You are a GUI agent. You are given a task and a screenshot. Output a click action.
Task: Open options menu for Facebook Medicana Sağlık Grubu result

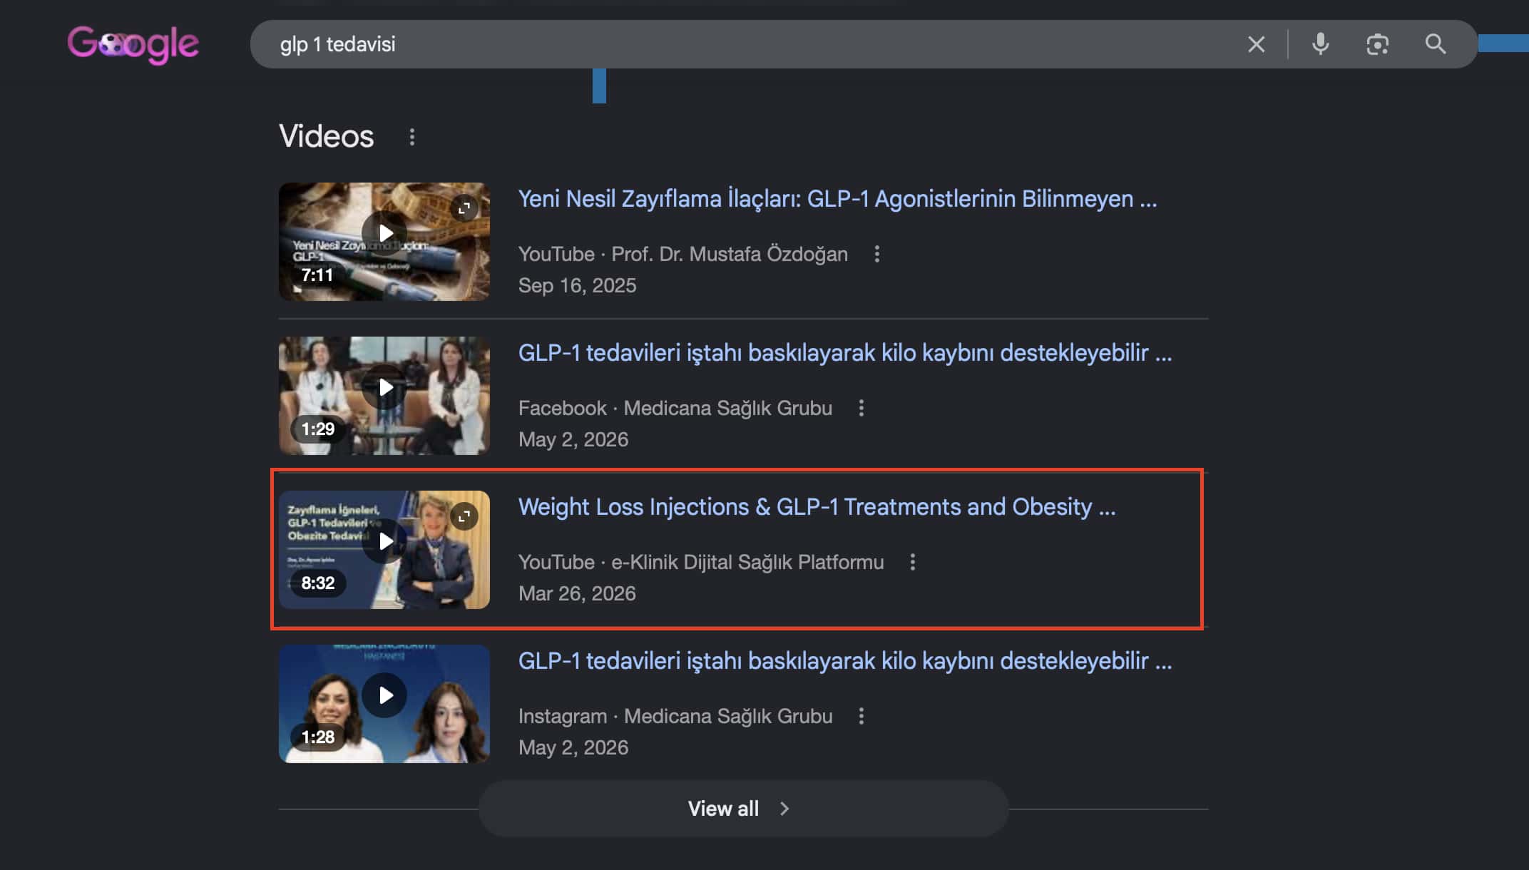861,408
